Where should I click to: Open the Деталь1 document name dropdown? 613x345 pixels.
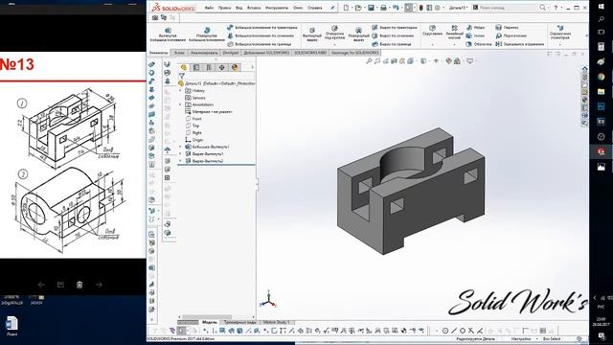(459, 8)
